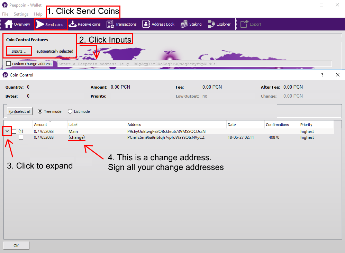Viewport: 345px width, 253px height.
Task: Collapse the Main address tree row
Action: point(7,131)
